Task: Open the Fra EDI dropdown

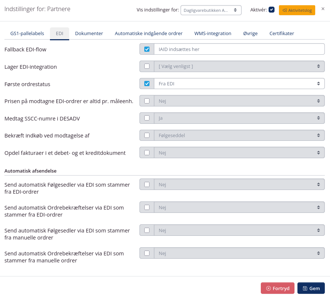Action: tap(239, 84)
